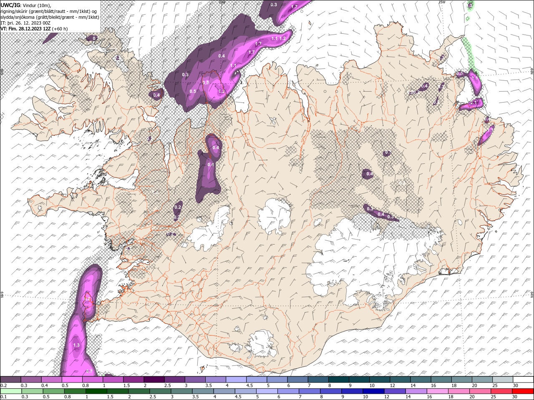Click the snow scale swatch starting at 1.5

pyautogui.click(x=133, y=380)
